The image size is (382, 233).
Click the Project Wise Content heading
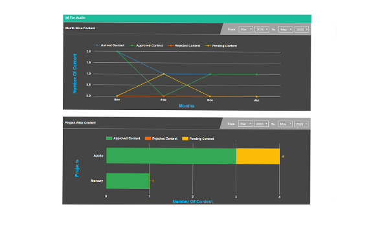point(80,123)
